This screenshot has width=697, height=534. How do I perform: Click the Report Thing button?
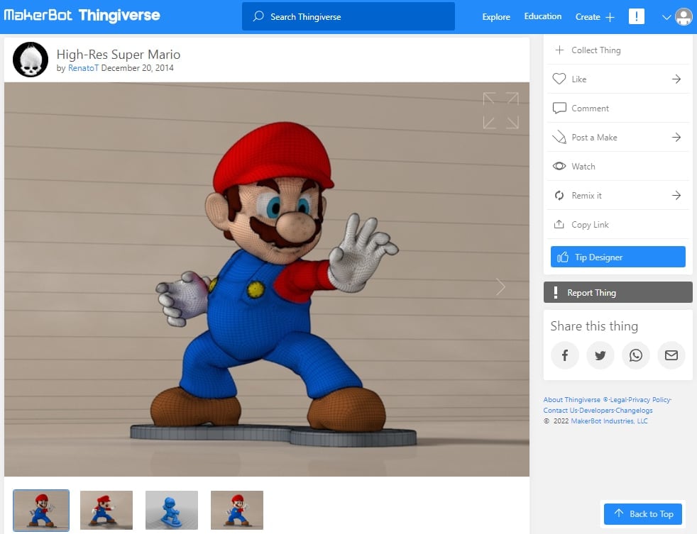pos(618,292)
